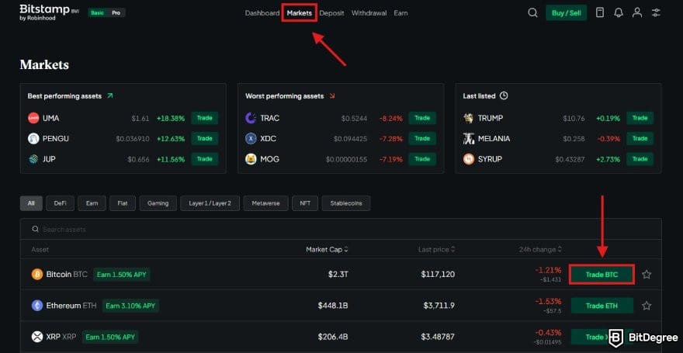This screenshot has width=683, height=353.
Task: Click the Bitcoin price $117,120
Action: [x=438, y=275]
